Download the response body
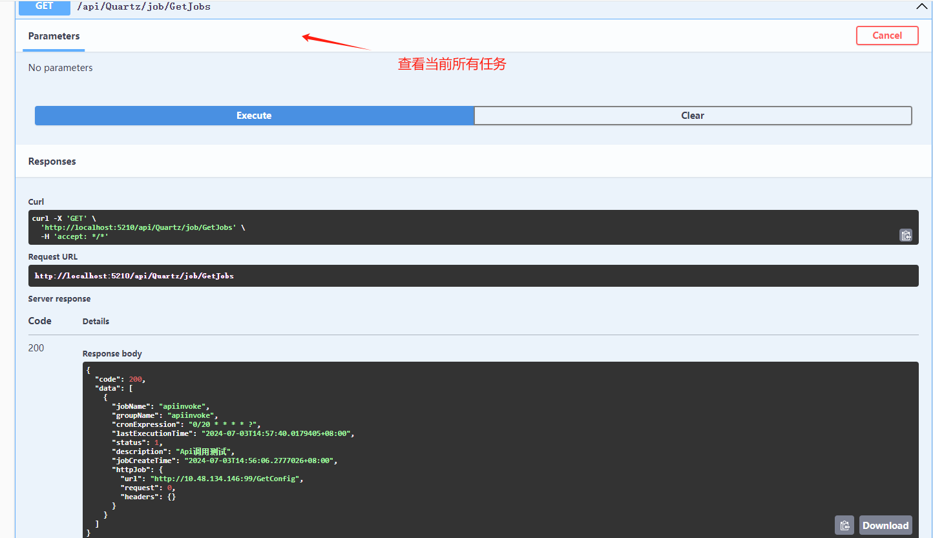Image resolution: width=933 pixels, height=538 pixels. (885, 525)
